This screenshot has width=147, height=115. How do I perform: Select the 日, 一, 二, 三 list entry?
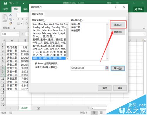[49, 36]
